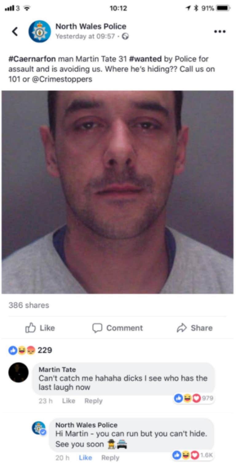Tap the Share arrow button
Viewport: 236px width, 466px height.
pos(195,328)
